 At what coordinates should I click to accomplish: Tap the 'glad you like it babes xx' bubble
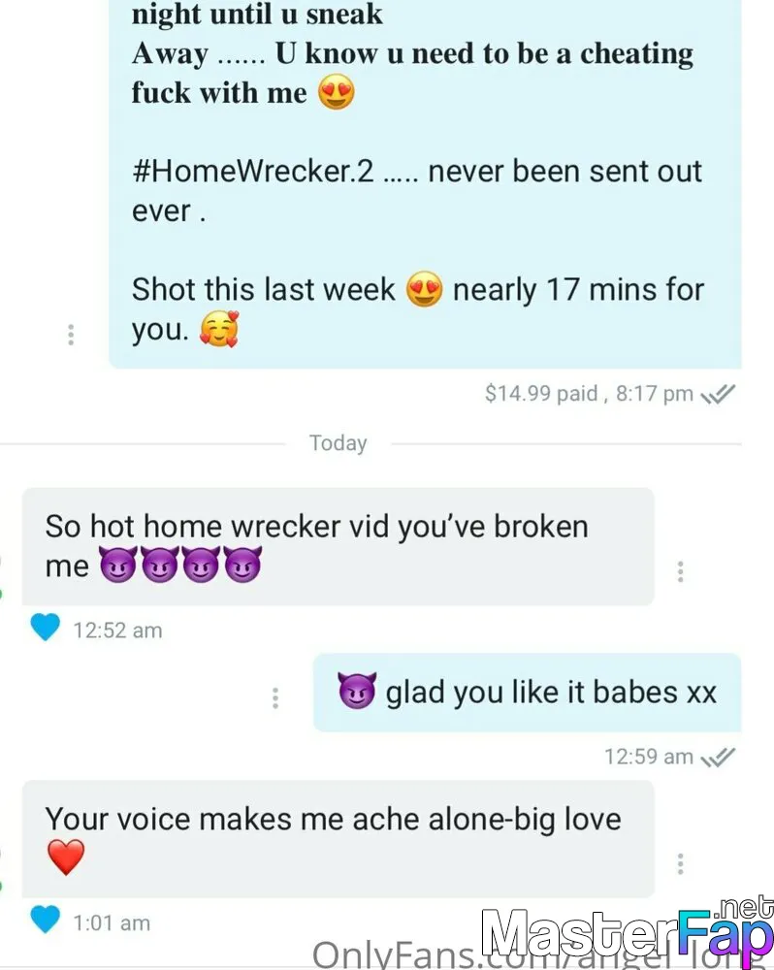527,693
